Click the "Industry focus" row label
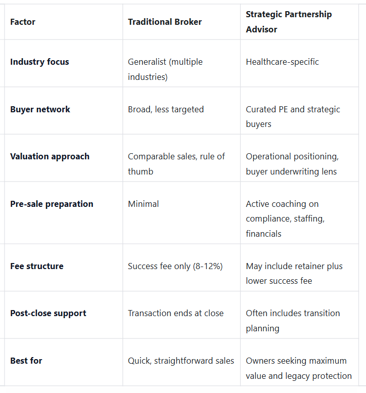The height and width of the screenshot is (393, 366). click(39, 62)
